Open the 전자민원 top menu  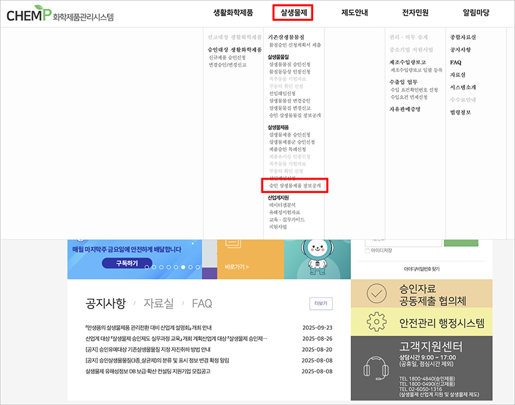pyautogui.click(x=415, y=12)
